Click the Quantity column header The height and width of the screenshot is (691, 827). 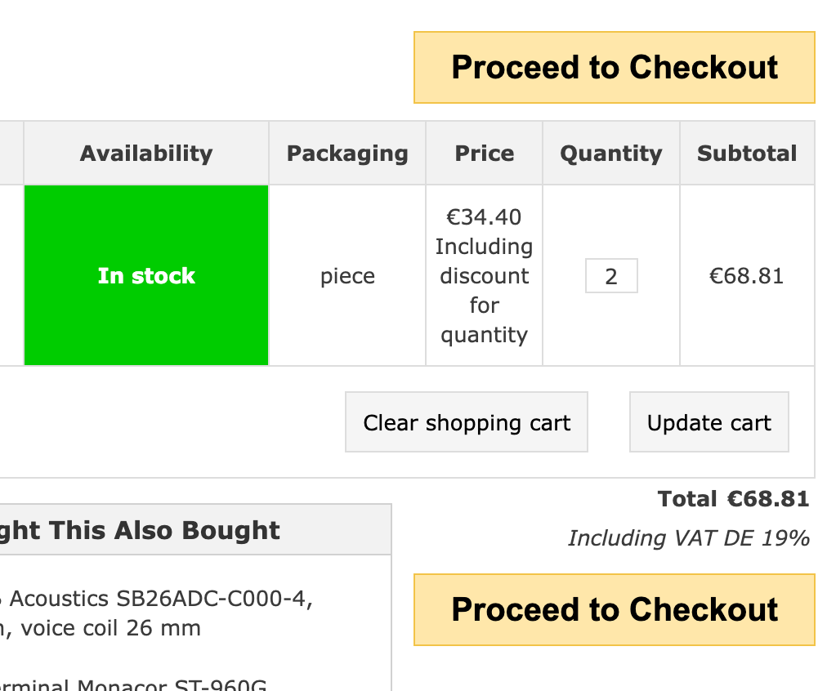(611, 154)
